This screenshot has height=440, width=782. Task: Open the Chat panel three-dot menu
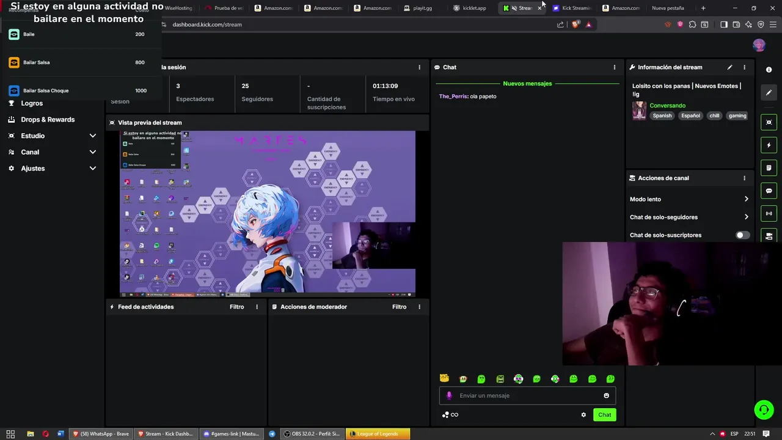[x=615, y=67]
